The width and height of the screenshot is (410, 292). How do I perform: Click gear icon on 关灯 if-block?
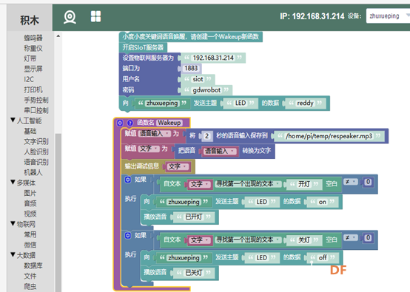127,236
